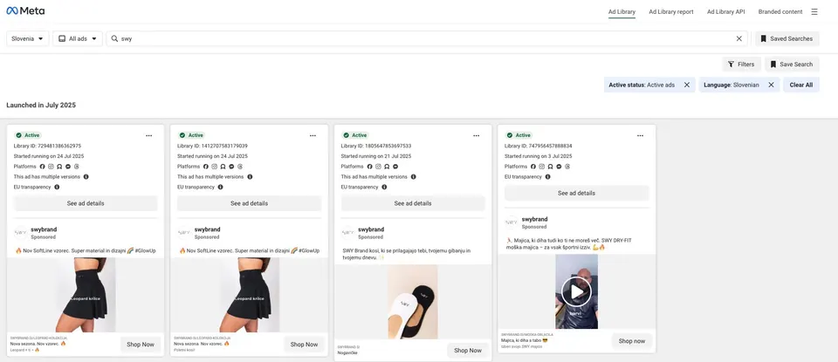Show multiple versions info for ad 729481386362975
Screen dimensions: 838x362
[x=86, y=177]
